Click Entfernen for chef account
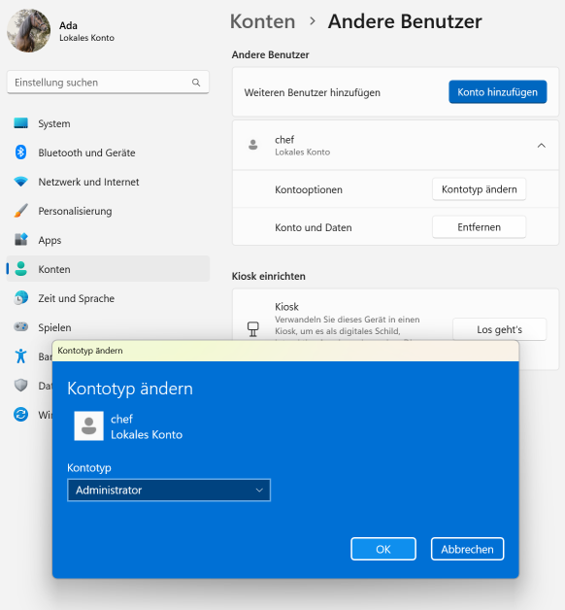Viewport: 565px width, 610px height. click(x=479, y=227)
